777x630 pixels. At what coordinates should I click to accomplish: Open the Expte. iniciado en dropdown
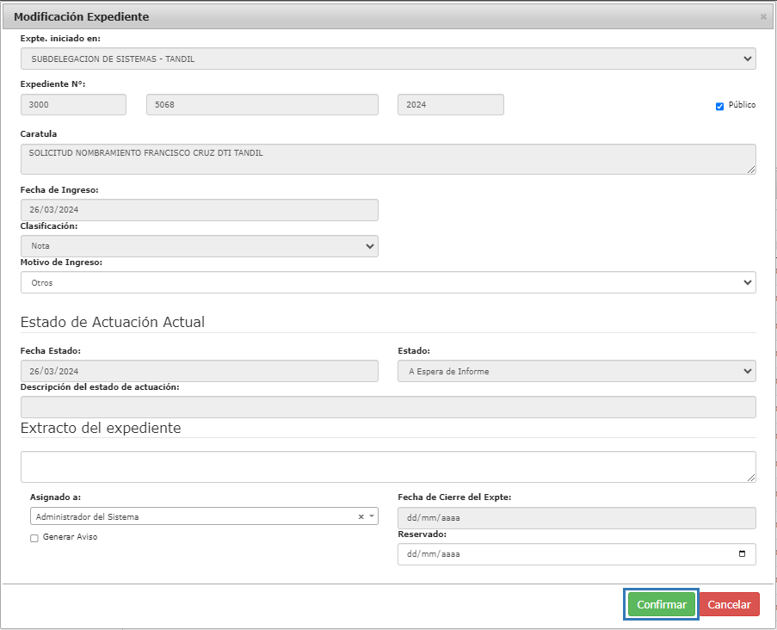click(x=387, y=59)
